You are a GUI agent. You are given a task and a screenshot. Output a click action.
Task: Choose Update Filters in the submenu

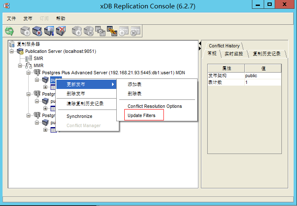157,115
